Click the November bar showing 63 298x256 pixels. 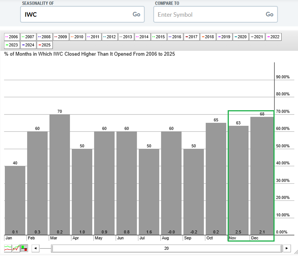pyautogui.click(x=238, y=180)
